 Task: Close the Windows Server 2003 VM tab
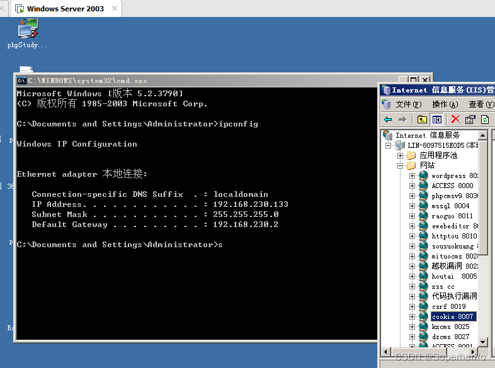tap(115, 9)
